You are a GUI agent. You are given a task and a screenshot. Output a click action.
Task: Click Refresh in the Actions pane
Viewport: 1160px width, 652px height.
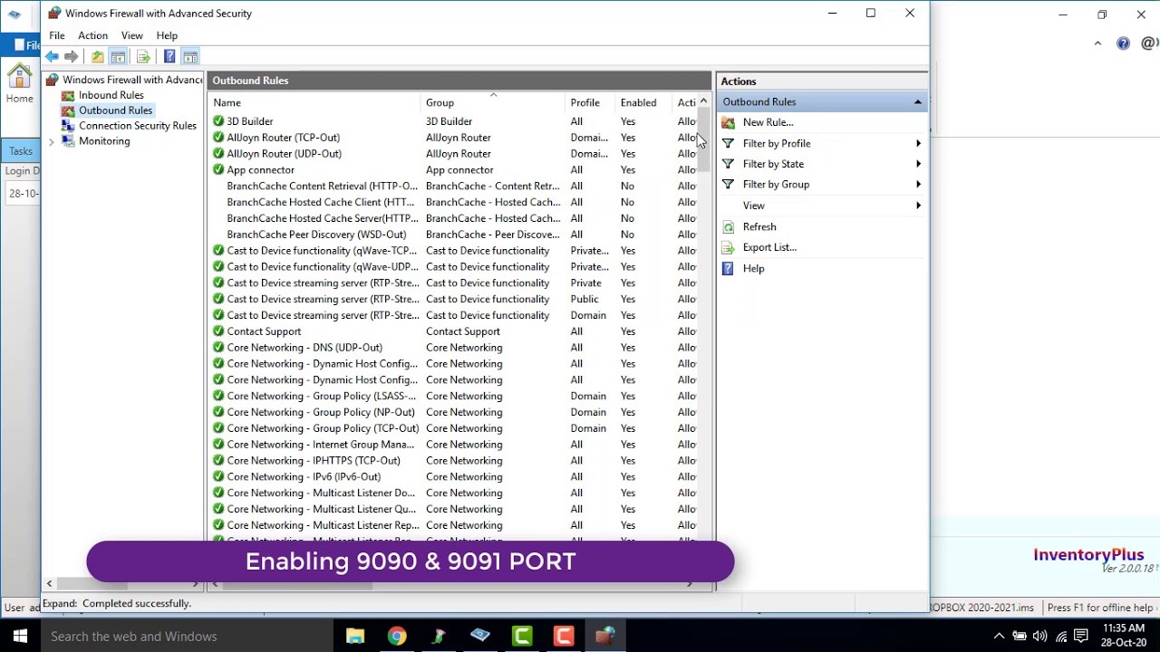759,226
